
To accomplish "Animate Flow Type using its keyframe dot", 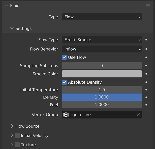I will tap(146, 40).
